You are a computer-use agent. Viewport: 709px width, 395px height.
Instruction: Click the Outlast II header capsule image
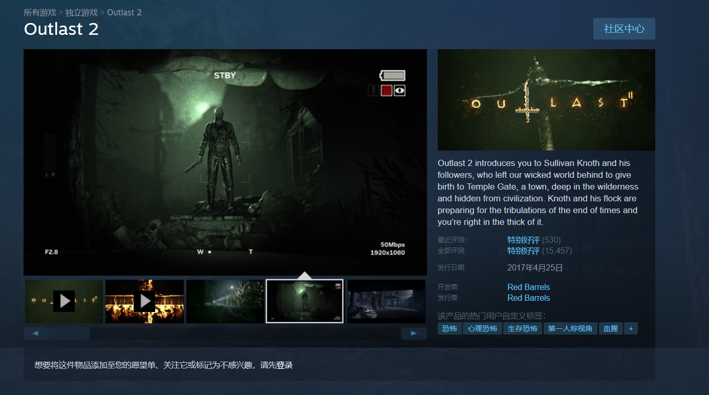[x=546, y=100]
